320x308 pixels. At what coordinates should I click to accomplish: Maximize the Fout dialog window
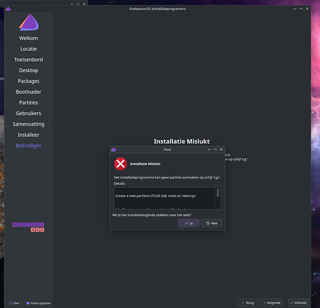[215, 150]
